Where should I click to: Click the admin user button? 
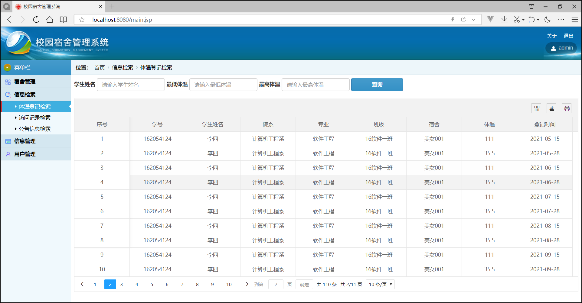[x=561, y=48]
